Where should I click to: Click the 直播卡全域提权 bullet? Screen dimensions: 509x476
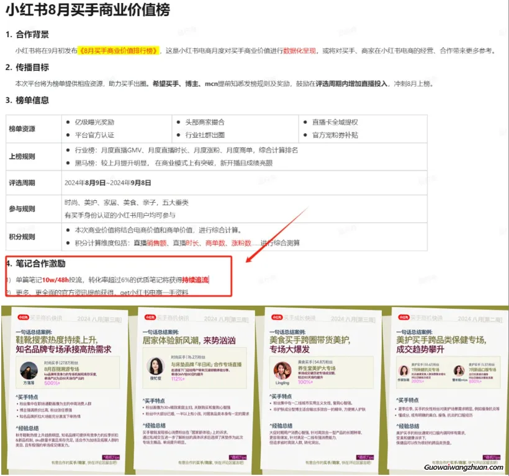pyautogui.click(x=335, y=122)
